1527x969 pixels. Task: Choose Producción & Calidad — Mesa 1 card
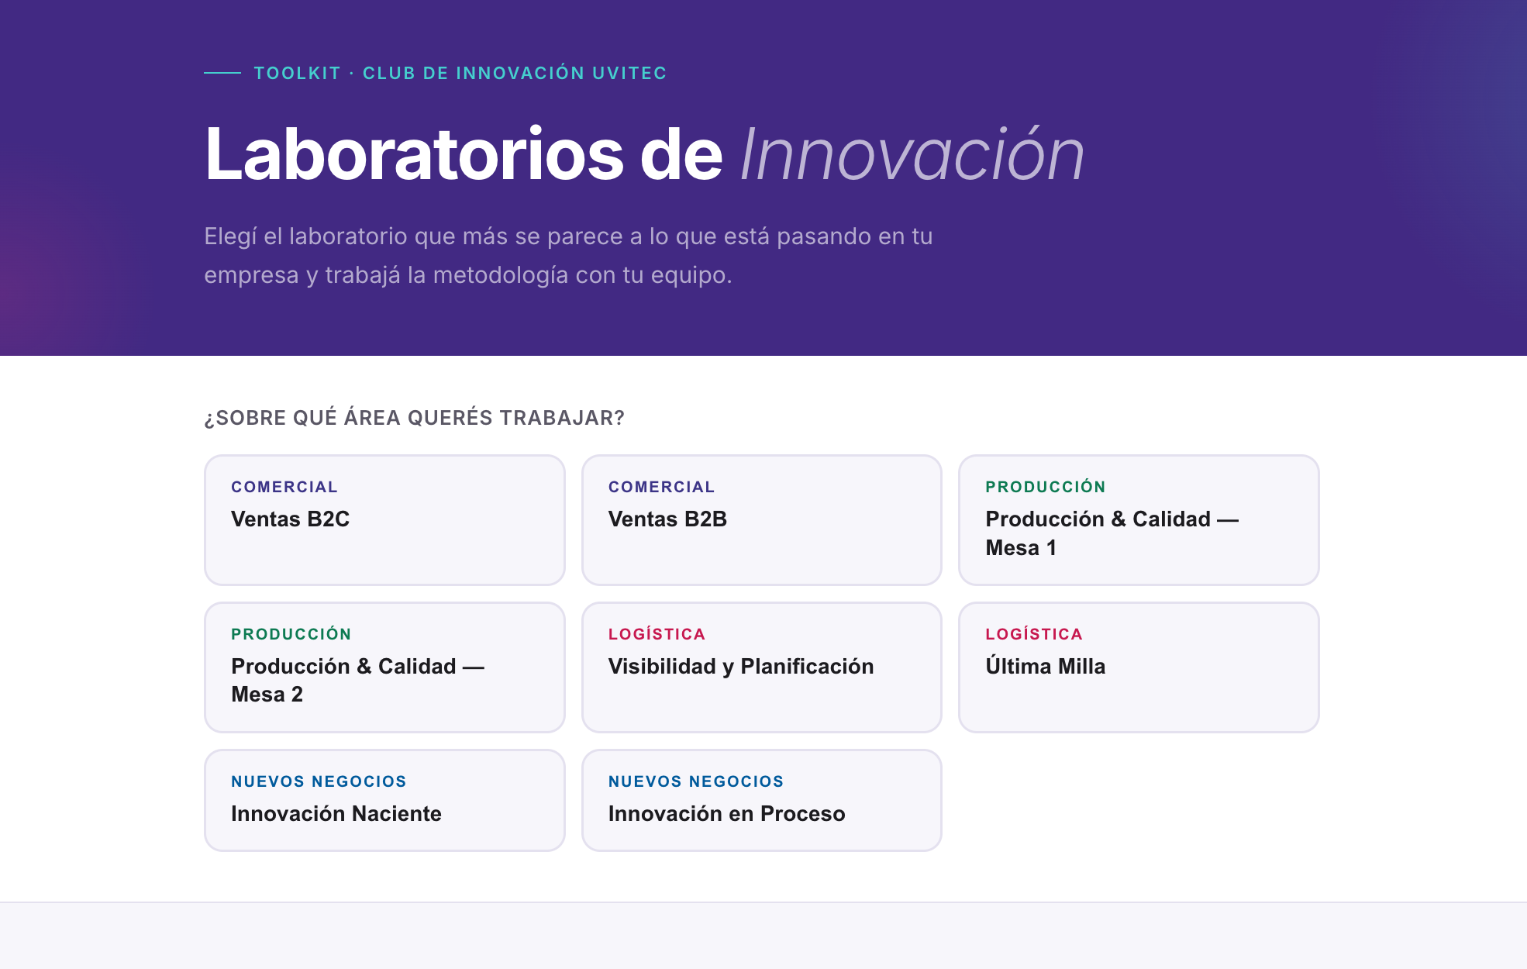[x=1139, y=520]
